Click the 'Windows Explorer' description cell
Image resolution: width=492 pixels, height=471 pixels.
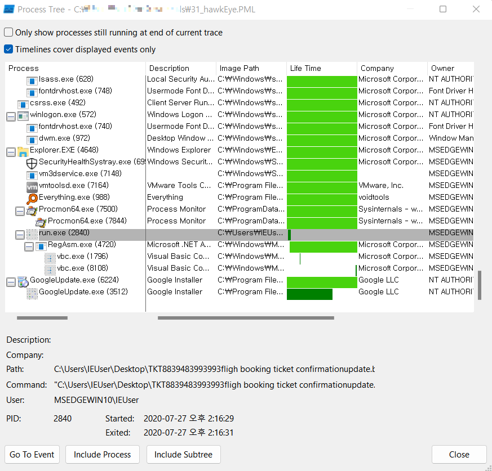pos(179,150)
